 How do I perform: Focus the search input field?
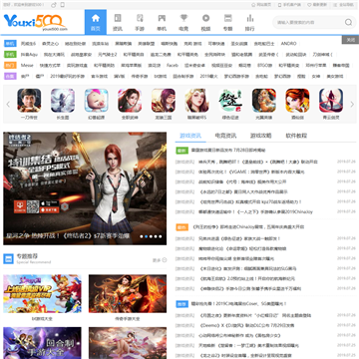pos(307,22)
